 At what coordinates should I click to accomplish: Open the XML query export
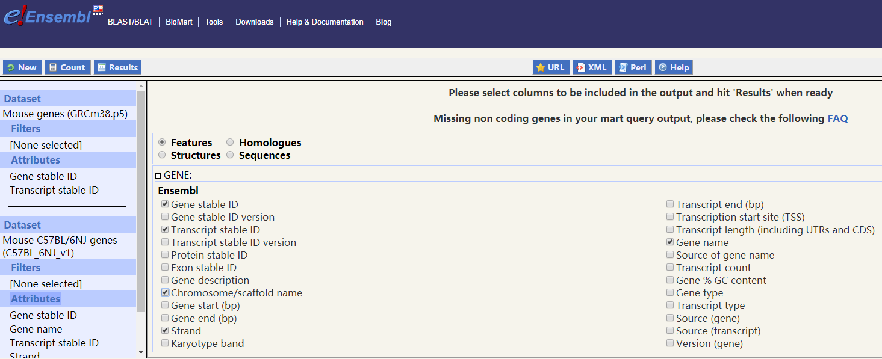pyautogui.click(x=592, y=67)
